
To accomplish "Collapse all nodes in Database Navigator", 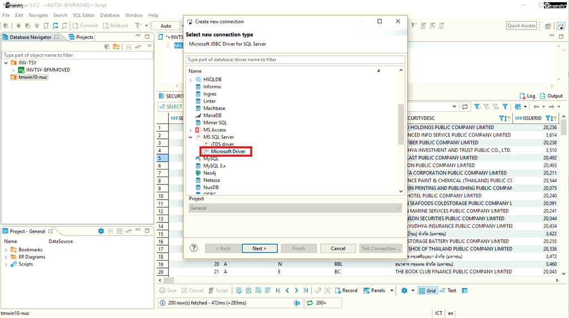I will coord(129,47).
